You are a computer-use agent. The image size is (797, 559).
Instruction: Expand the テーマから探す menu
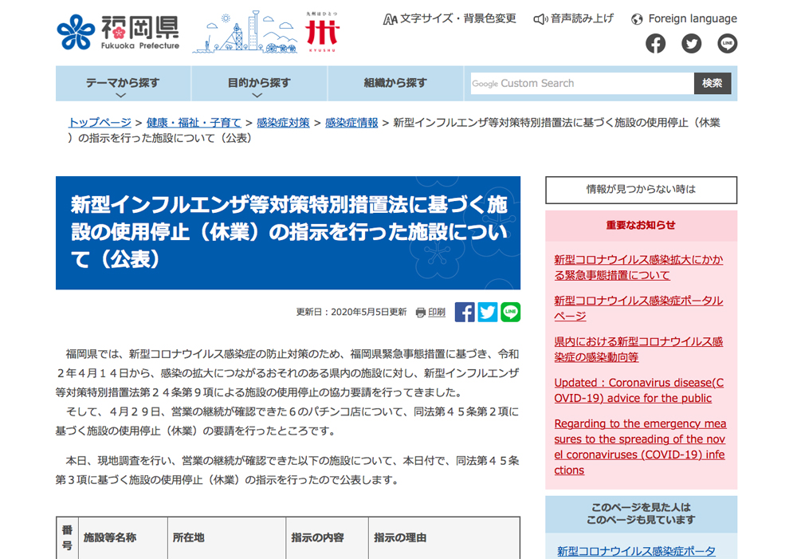[123, 84]
